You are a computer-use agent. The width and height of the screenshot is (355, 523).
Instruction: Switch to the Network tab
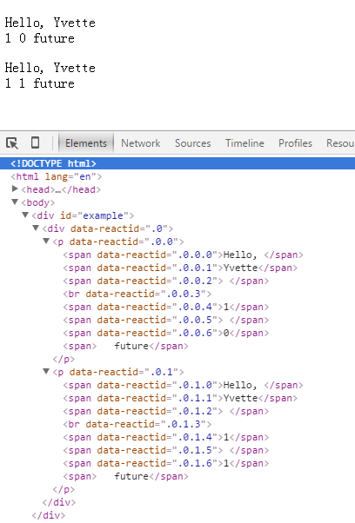[141, 143]
